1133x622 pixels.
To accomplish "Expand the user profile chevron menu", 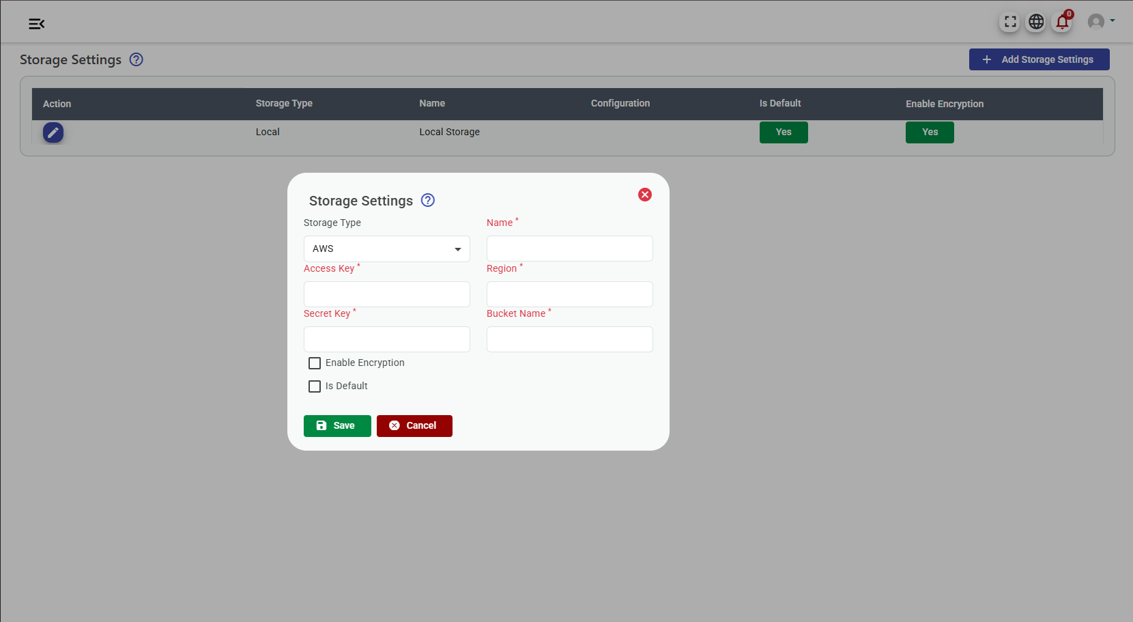I will click(x=1111, y=21).
